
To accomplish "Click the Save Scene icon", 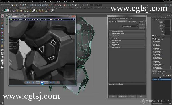I will tap(17, 5).
